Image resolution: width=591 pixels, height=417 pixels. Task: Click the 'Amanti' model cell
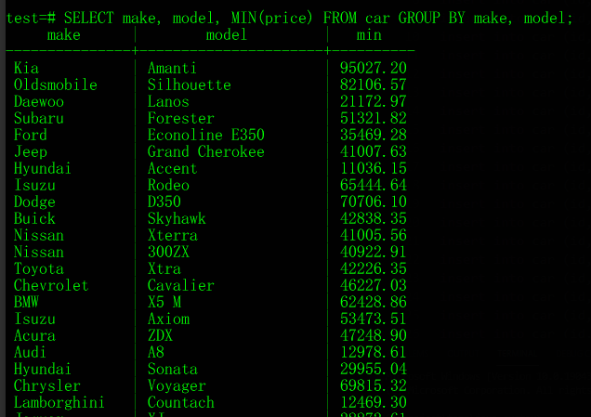[x=172, y=68]
